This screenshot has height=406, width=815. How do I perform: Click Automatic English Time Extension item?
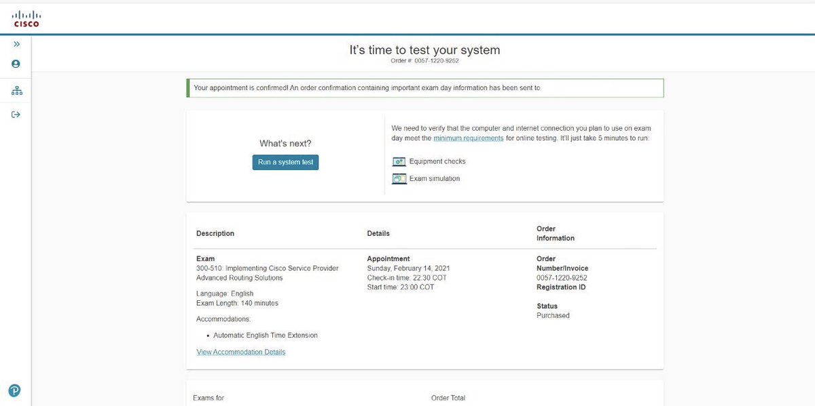266,336
